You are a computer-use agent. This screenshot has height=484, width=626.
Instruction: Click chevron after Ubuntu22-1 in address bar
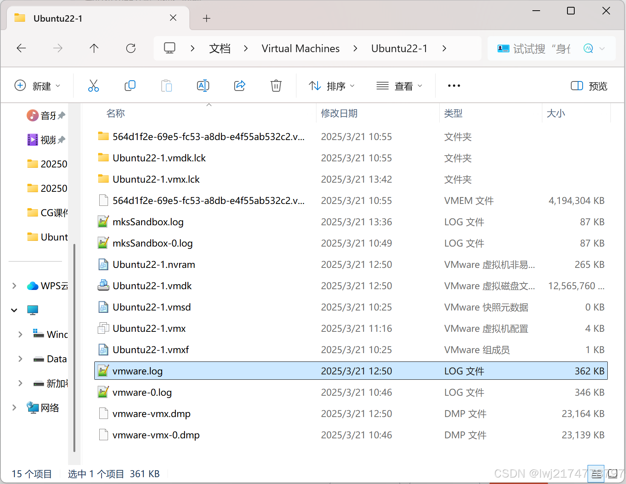pyautogui.click(x=444, y=48)
